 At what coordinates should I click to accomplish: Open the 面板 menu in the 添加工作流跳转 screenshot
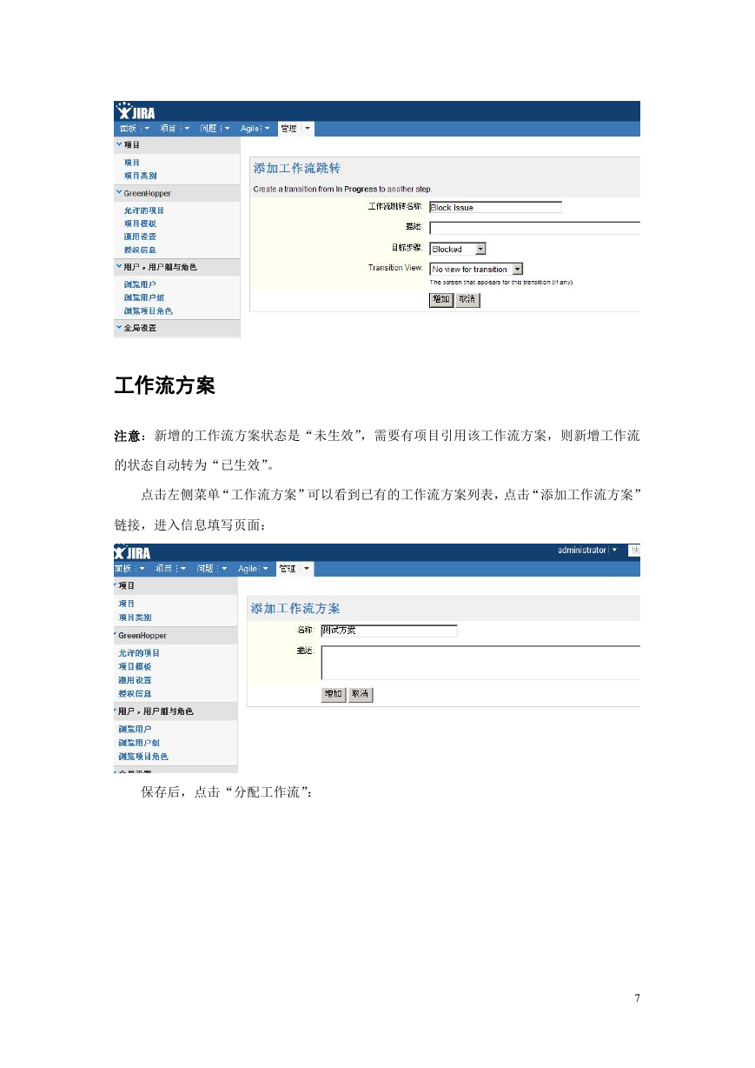pos(135,129)
